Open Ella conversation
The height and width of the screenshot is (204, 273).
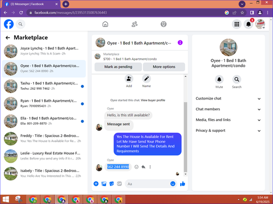point(44,121)
